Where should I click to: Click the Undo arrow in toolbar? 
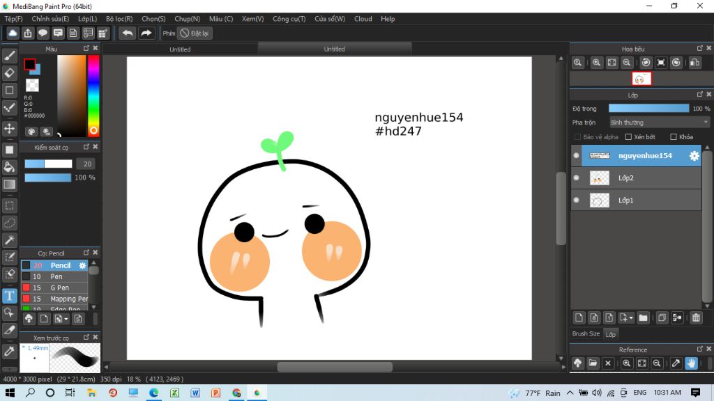(128, 33)
